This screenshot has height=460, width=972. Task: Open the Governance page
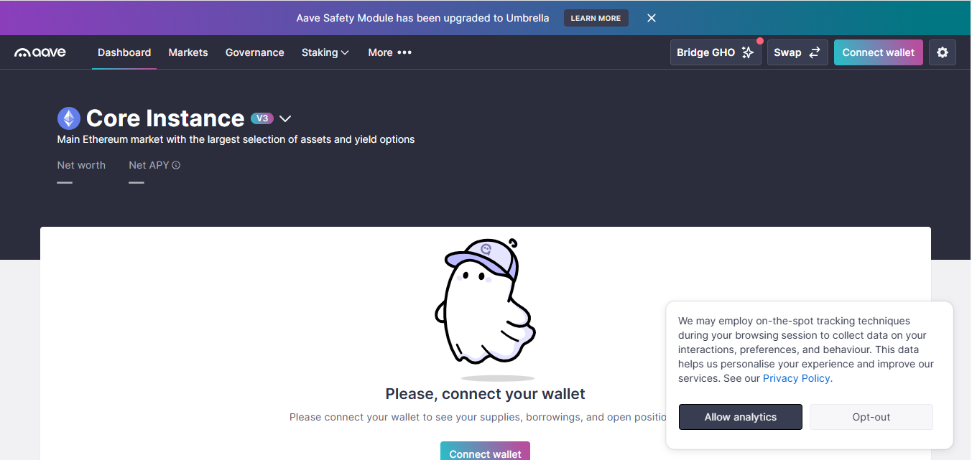pyautogui.click(x=255, y=52)
